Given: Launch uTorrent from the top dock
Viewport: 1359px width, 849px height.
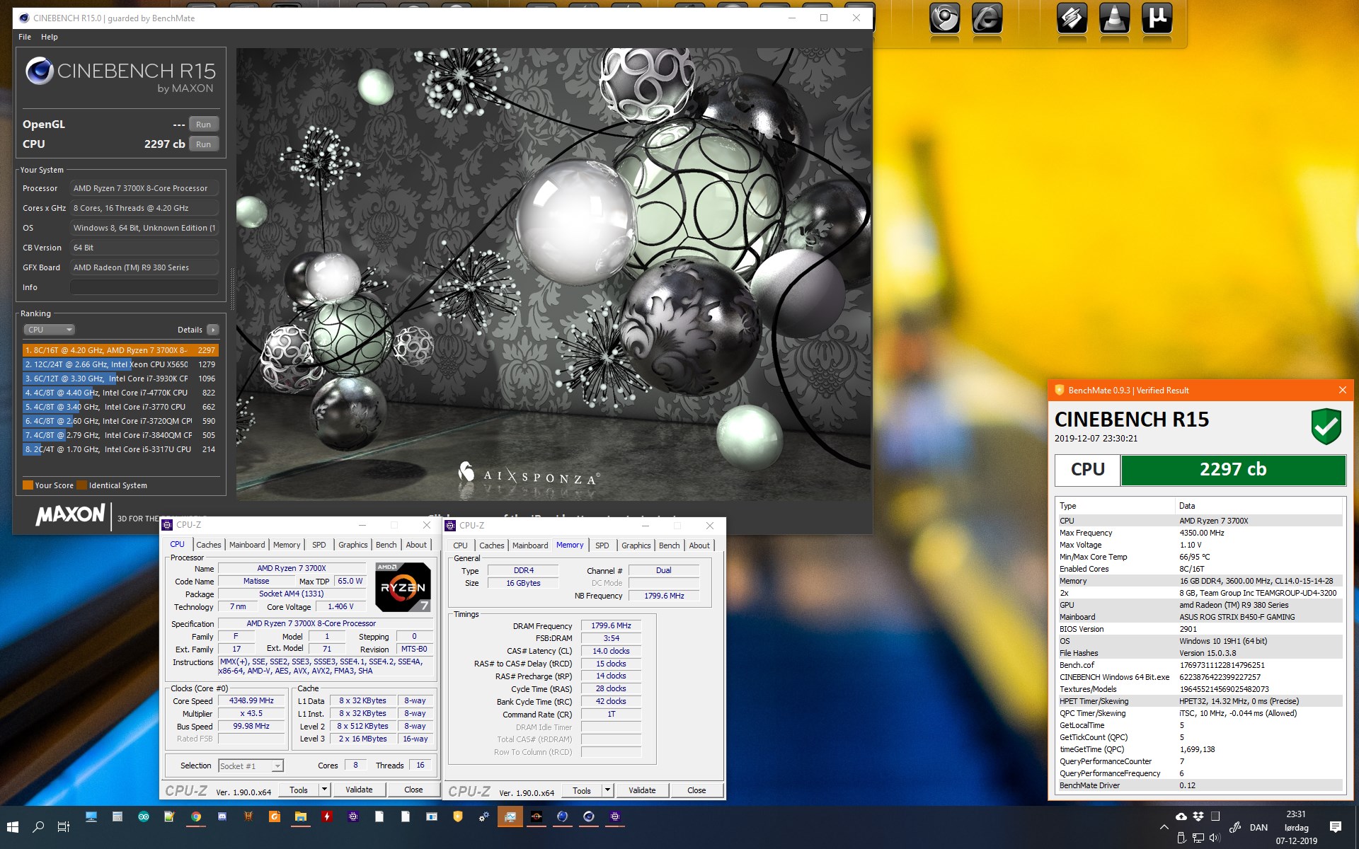Looking at the screenshot, I should coord(1157,19).
